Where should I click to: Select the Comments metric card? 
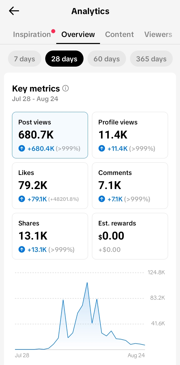[130, 186]
